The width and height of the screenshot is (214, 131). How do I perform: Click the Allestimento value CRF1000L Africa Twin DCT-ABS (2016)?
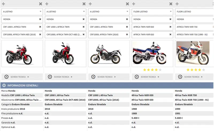coord(65,100)
